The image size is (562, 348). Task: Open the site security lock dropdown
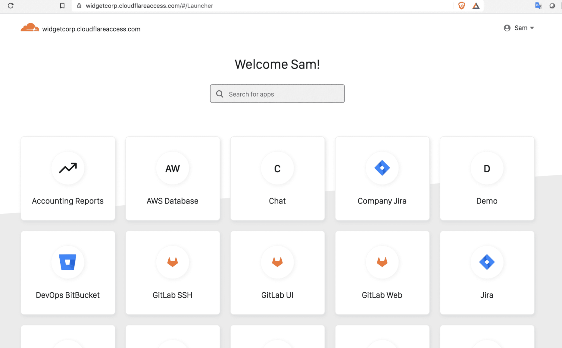tap(79, 5)
